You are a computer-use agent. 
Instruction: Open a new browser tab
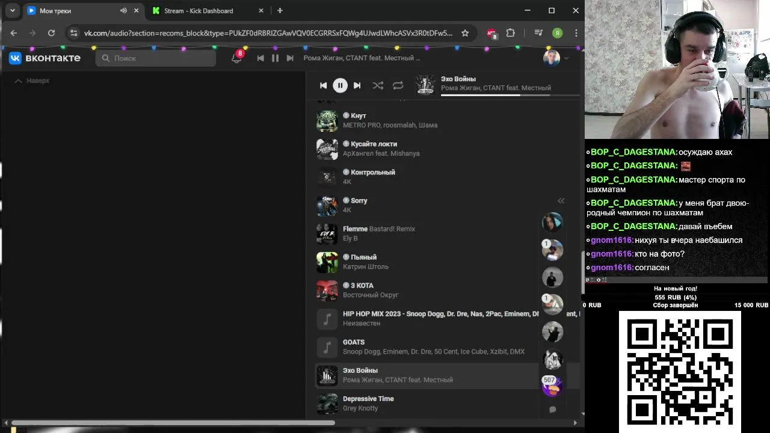[280, 11]
